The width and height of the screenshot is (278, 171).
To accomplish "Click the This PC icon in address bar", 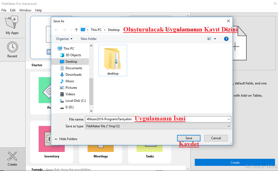I will 83,30.
